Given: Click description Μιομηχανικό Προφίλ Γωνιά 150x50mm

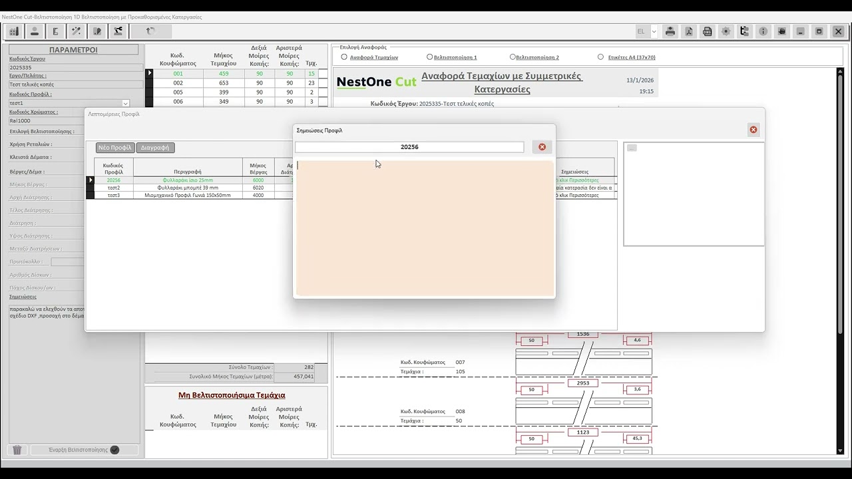Looking at the screenshot, I should pyautogui.click(x=188, y=195).
